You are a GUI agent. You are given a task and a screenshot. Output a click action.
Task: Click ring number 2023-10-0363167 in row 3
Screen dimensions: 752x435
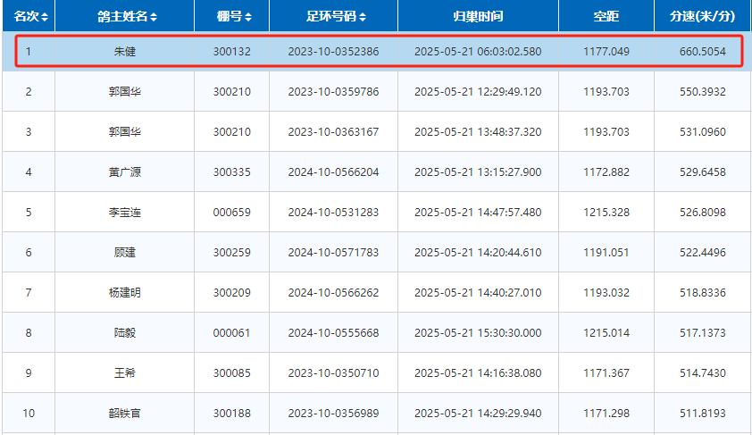click(333, 132)
